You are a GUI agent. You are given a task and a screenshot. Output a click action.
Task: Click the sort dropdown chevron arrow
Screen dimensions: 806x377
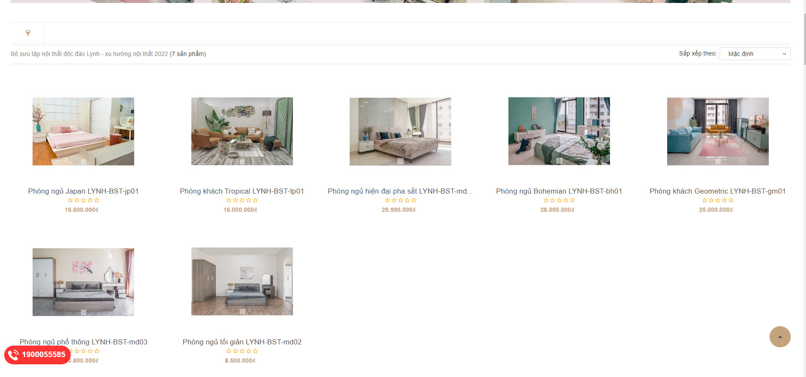784,54
